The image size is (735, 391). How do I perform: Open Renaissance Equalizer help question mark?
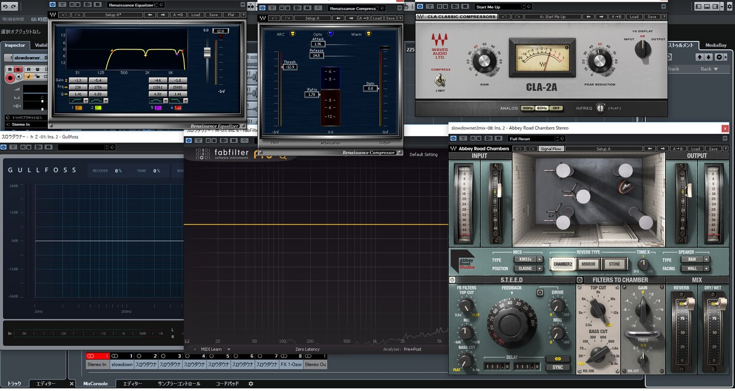pyautogui.click(x=242, y=14)
